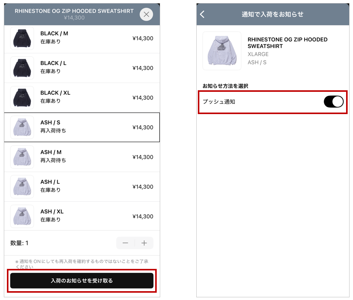The image size is (353, 300).
Task: Pick the BLACK / XL variant
Action: click(x=82, y=98)
